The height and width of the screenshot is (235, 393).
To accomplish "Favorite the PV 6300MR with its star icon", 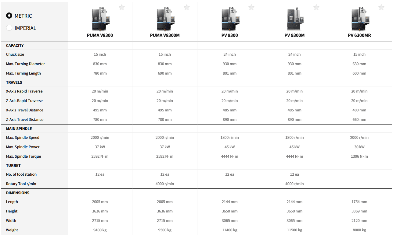I will click(x=381, y=7).
